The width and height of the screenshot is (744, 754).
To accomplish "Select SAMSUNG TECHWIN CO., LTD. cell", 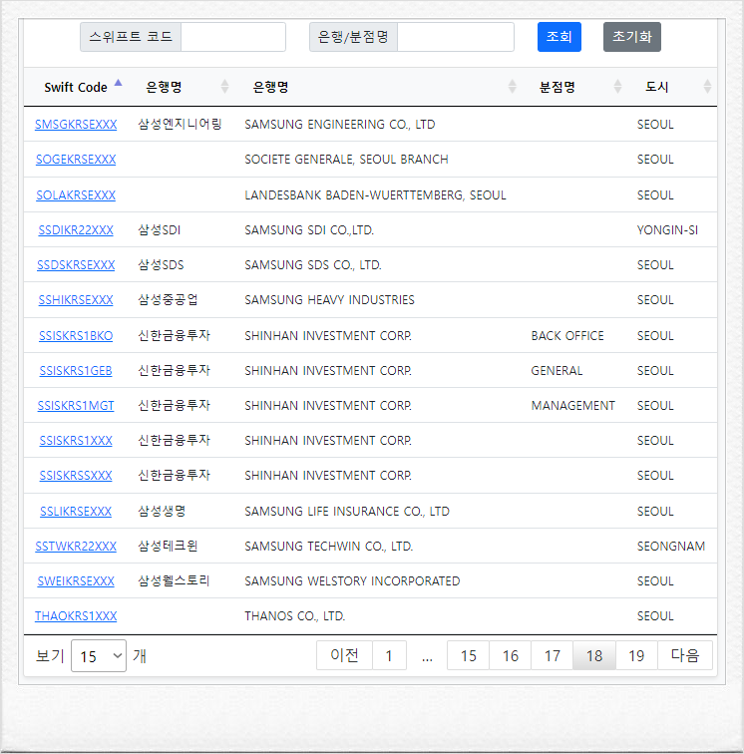I will (329, 547).
